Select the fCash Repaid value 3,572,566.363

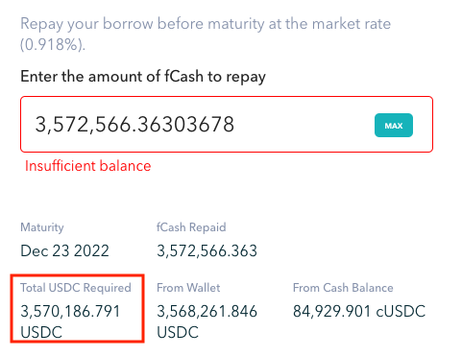(x=207, y=250)
